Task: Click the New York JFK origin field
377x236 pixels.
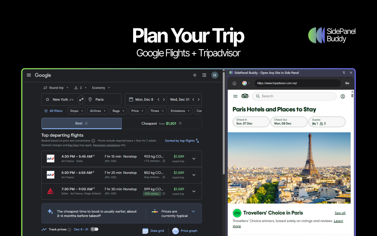Action: point(61,99)
